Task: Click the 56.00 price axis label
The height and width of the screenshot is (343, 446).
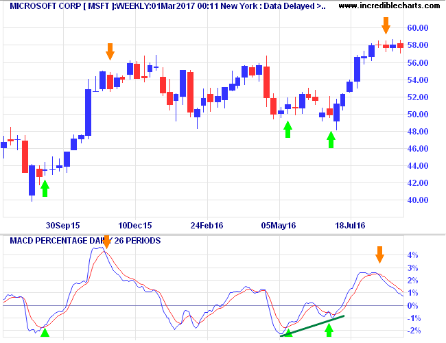Action: [x=418, y=63]
